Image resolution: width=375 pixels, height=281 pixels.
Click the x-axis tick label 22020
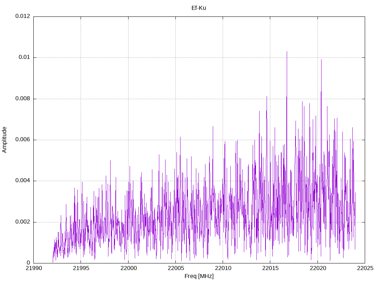[318, 268]
